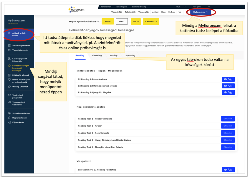Switch to the Listening tab
The width and height of the screenshot is (248, 177).
click(x=97, y=55)
